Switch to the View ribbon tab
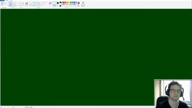This screenshot has width=192, height=108. pyautogui.click(x=11, y=0)
